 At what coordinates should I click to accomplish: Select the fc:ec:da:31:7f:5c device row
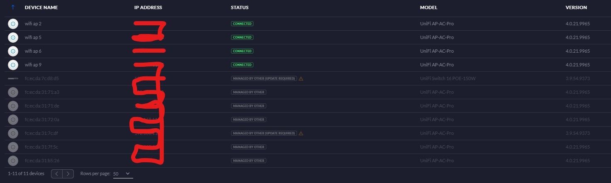tap(42, 147)
